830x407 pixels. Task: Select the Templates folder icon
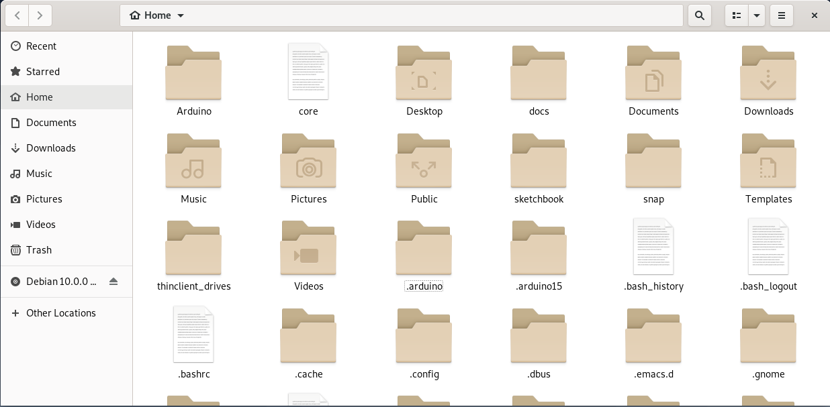[x=768, y=160]
